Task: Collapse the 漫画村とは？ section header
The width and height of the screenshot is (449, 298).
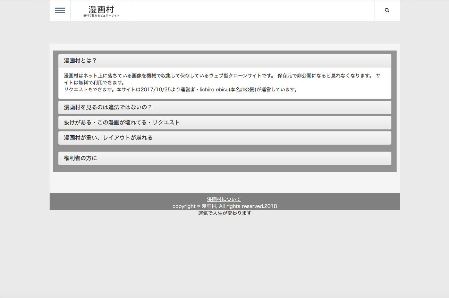Action: pyautogui.click(x=225, y=61)
